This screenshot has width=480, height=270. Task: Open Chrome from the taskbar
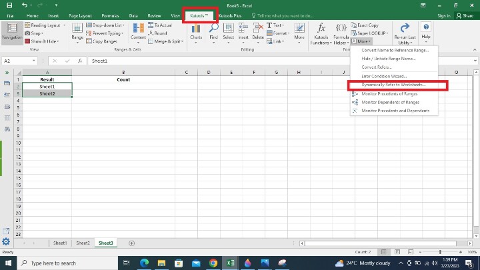213,263
